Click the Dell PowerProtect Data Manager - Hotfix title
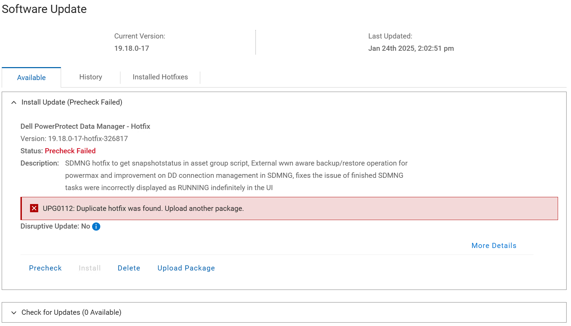 tap(85, 126)
